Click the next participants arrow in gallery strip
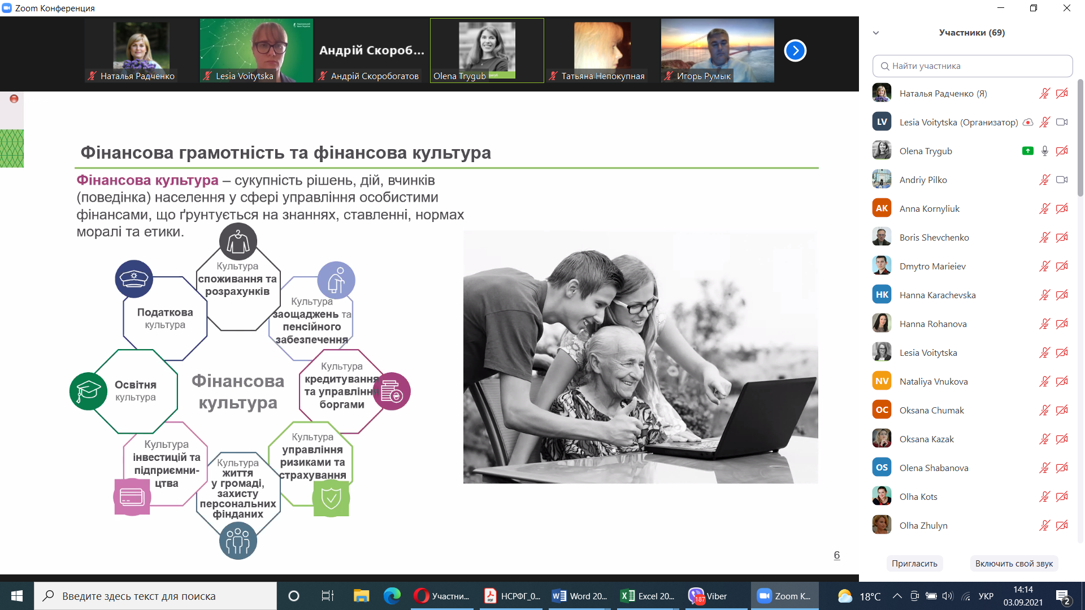1085x610 pixels. [x=795, y=51]
